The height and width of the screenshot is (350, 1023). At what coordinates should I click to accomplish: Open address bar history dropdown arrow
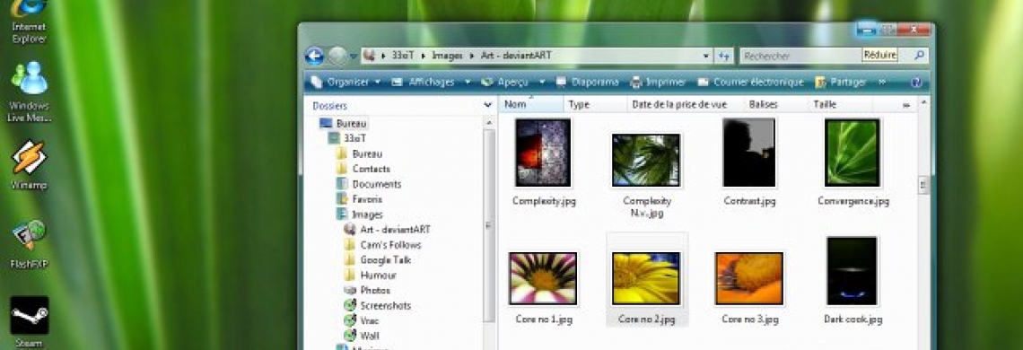[706, 57]
